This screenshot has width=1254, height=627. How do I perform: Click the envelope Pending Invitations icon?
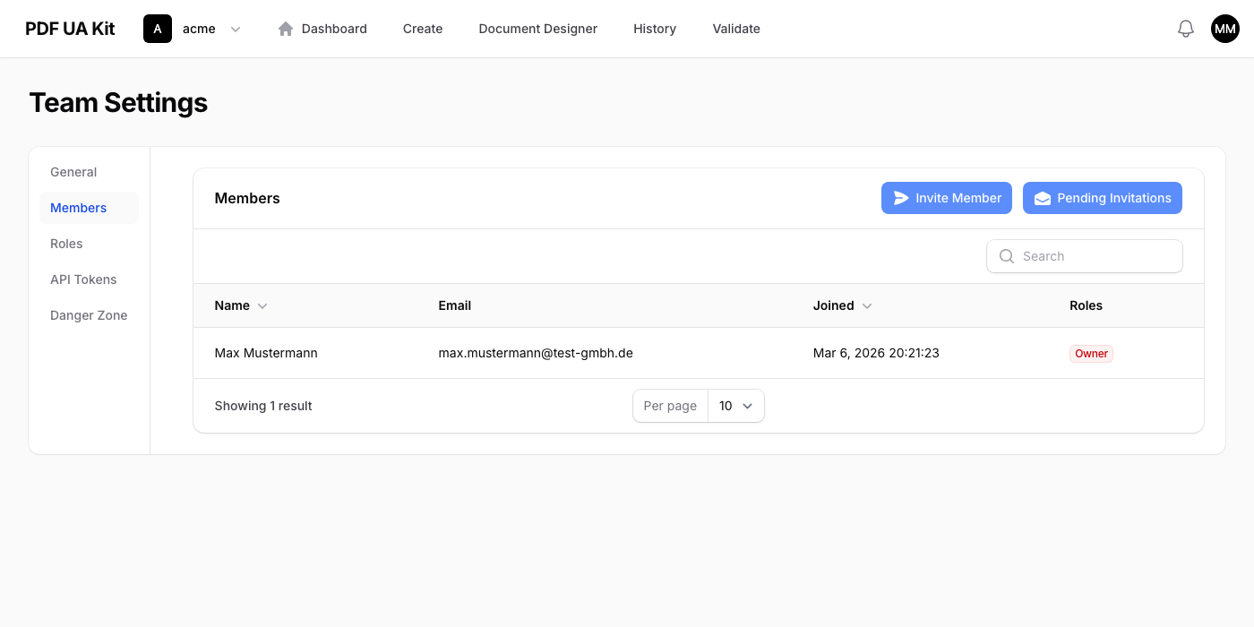1043,198
